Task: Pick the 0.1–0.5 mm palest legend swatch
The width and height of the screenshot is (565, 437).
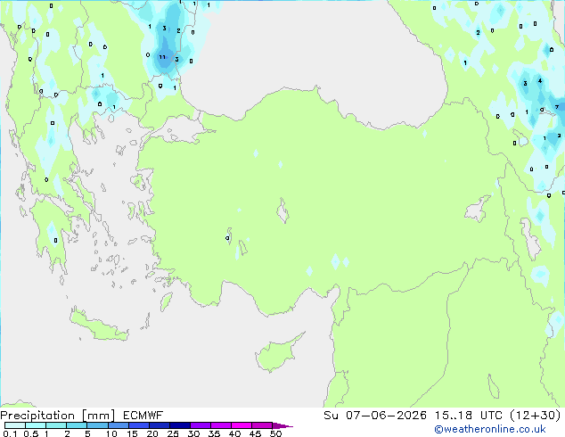Action: coord(15,425)
